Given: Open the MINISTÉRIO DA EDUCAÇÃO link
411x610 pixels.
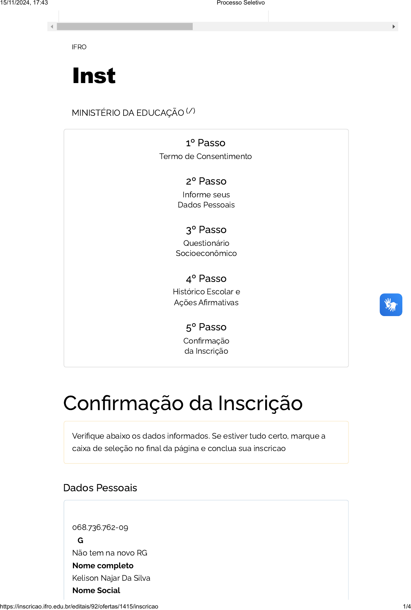Looking at the screenshot, I should pyautogui.click(x=128, y=113).
